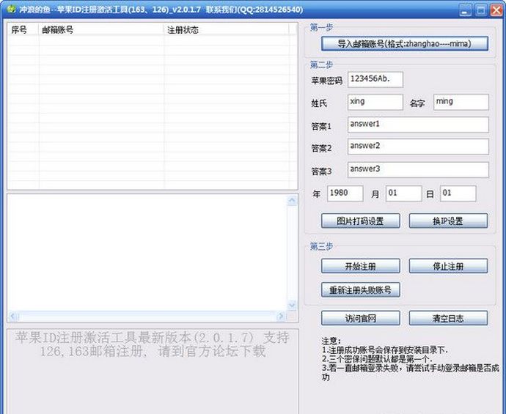Click the 苹果密码 password field
Viewport: 506px width, 414px height.
pos(375,78)
